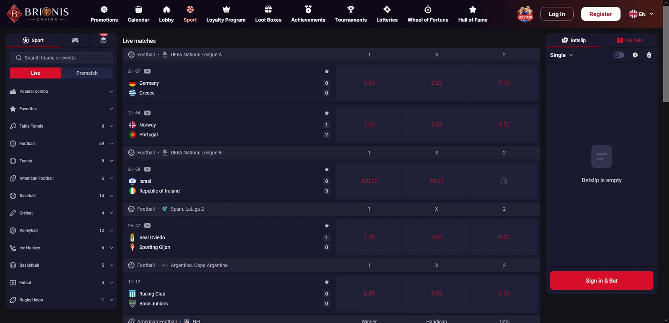Click the Cricket sport icon
669x323 pixels.
coord(13,213)
